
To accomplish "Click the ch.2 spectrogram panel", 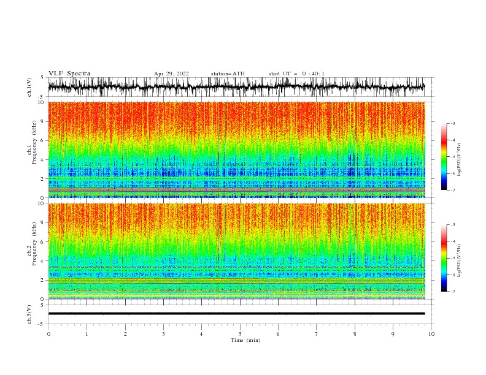I will (x=236, y=251).
